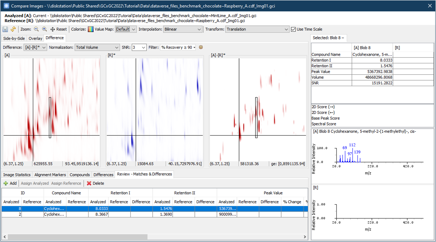Open the Value Map dropdown
Image resolution: width=436 pixels, height=242 pixels.
tap(126, 29)
